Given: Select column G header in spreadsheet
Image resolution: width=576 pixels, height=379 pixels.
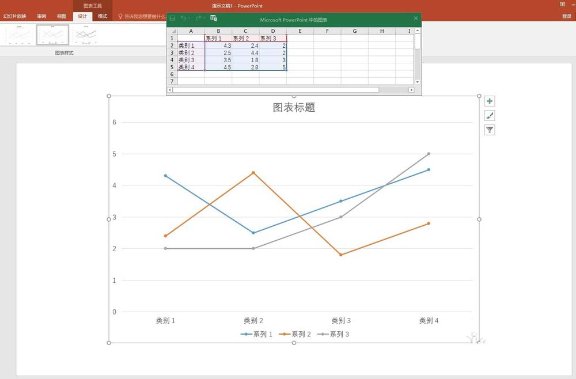Looking at the screenshot, I should (354, 31).
